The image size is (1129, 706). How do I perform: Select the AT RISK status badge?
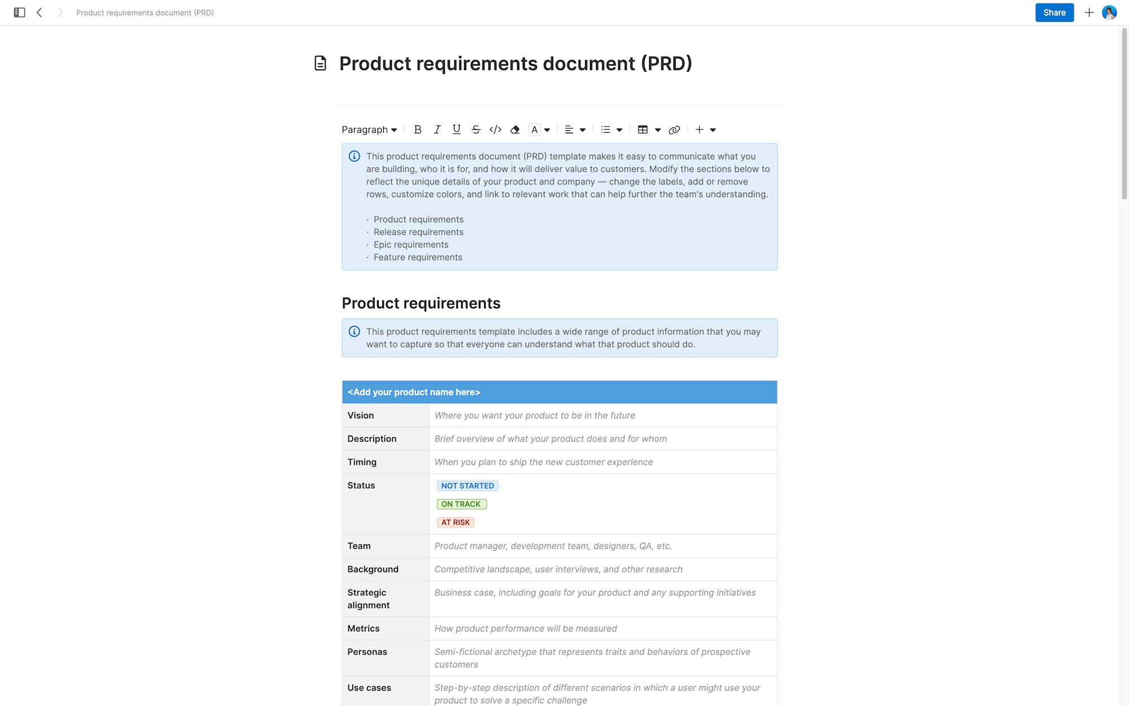[455, 522]
